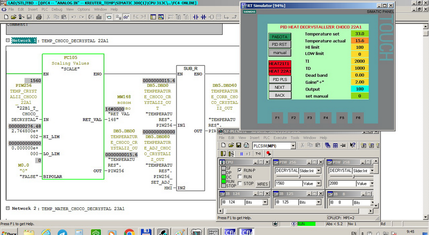Screen dimensions: 429x235
Task: Insert a normally open contact
Action: pos(196,17)
